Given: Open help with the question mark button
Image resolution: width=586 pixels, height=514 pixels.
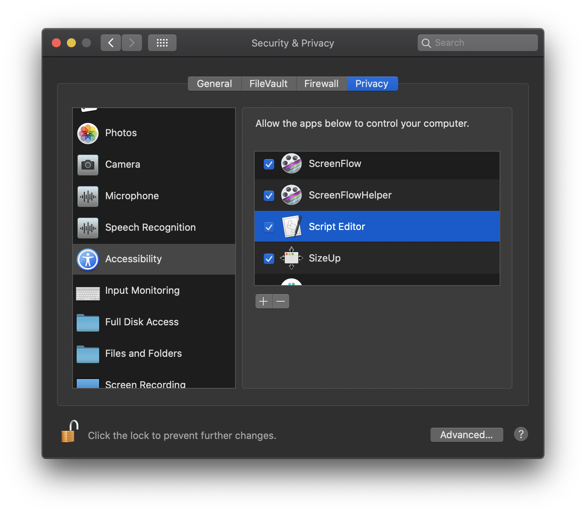Looking at the screenshot, I should [521, 434].
